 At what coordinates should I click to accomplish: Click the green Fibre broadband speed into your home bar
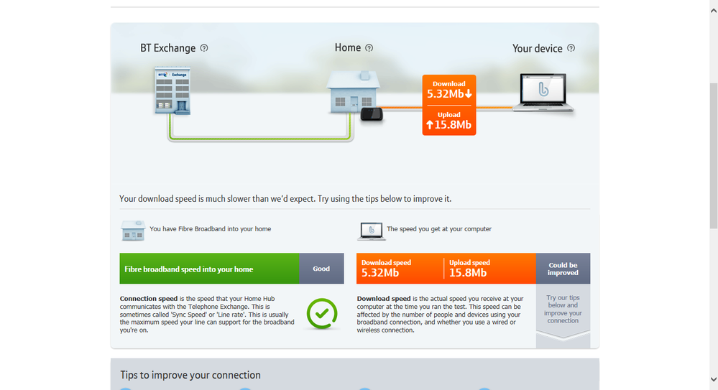point(210,269)
